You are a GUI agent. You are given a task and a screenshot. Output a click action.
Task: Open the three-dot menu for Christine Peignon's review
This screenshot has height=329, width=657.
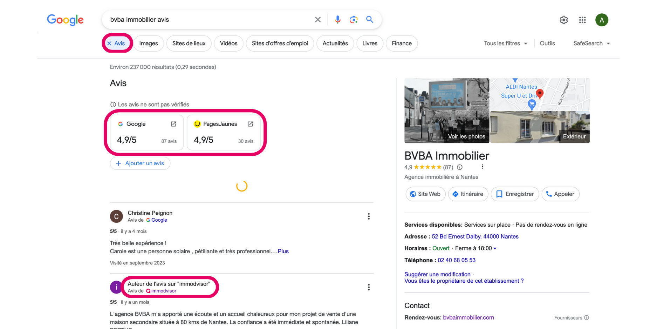[x=369, y=216]
